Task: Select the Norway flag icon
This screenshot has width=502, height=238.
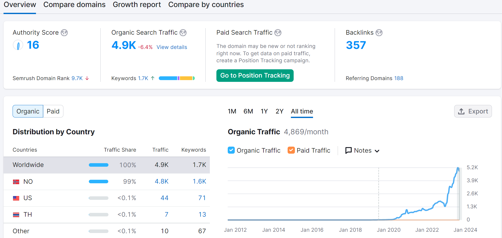Action: point(16,181)
